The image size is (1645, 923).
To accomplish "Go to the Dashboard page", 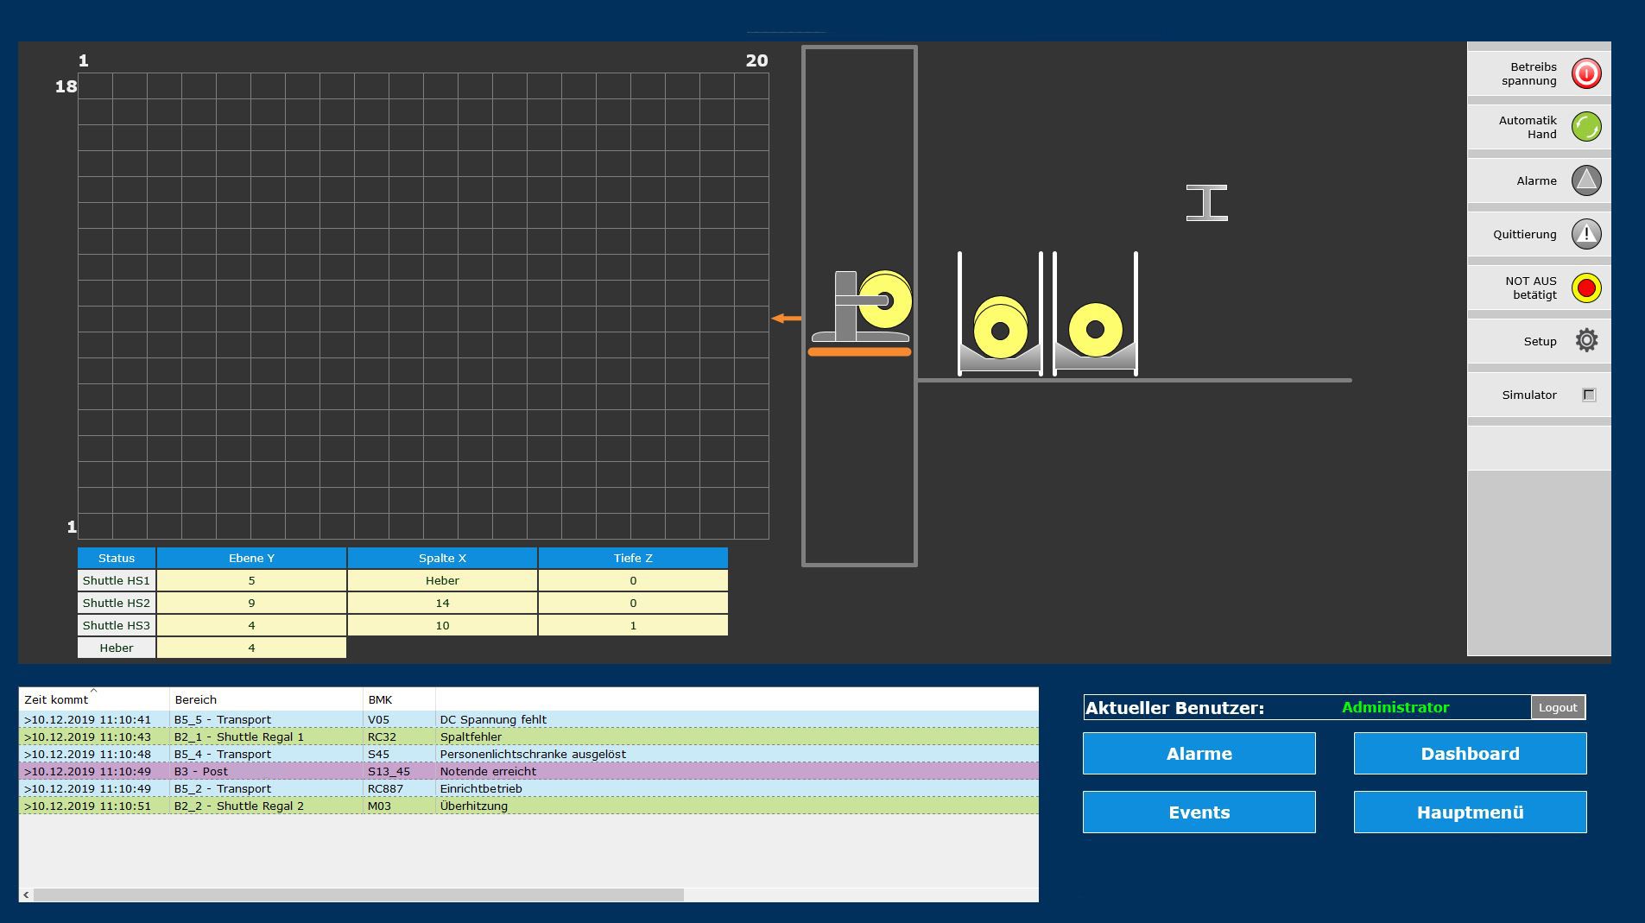I will pos(1470,754).
